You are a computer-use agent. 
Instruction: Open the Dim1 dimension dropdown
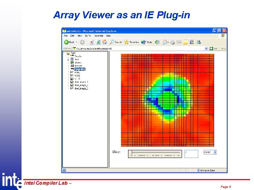click(x=210, y=152)
